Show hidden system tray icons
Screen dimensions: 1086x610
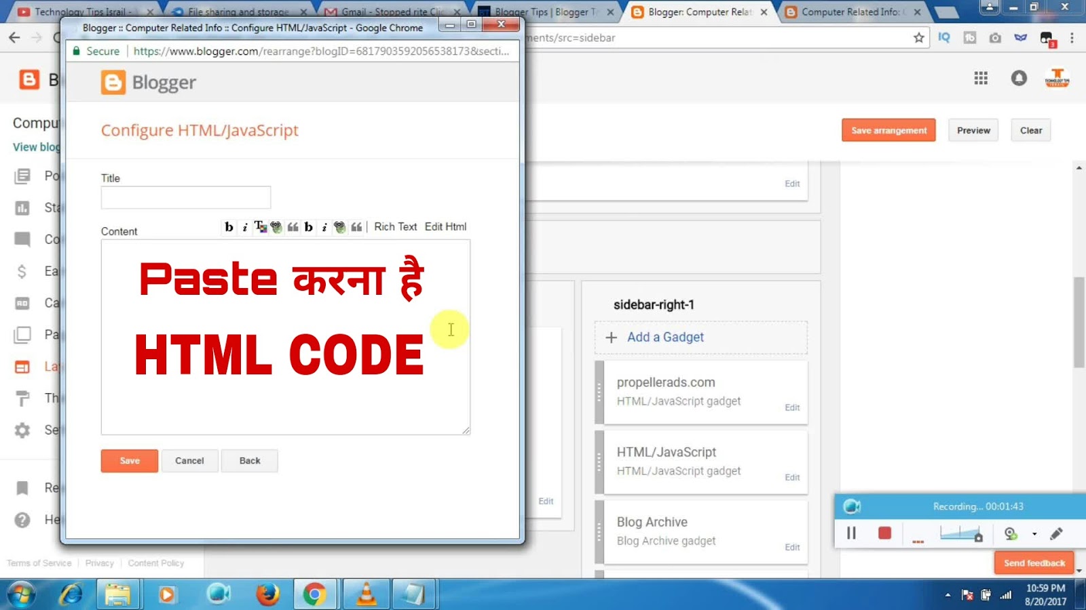point(948,595)
